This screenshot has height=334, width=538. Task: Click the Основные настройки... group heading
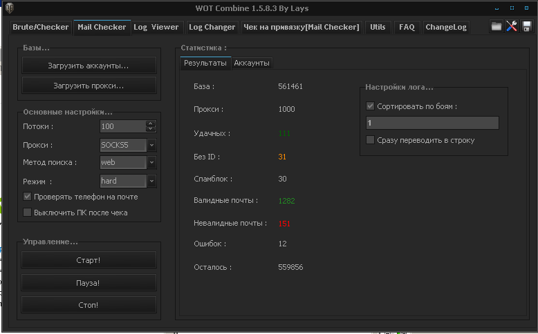point(68,112)
